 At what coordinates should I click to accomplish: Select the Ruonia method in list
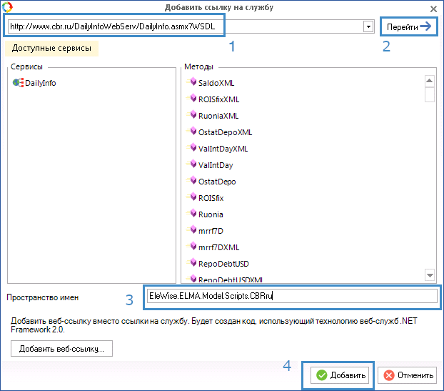point(211,214)
